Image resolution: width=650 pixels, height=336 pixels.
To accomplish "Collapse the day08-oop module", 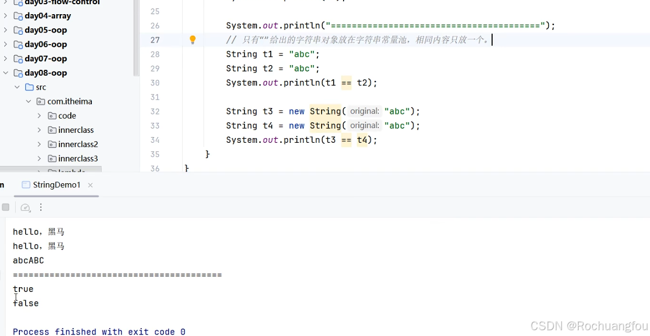I will click(4, 72).
